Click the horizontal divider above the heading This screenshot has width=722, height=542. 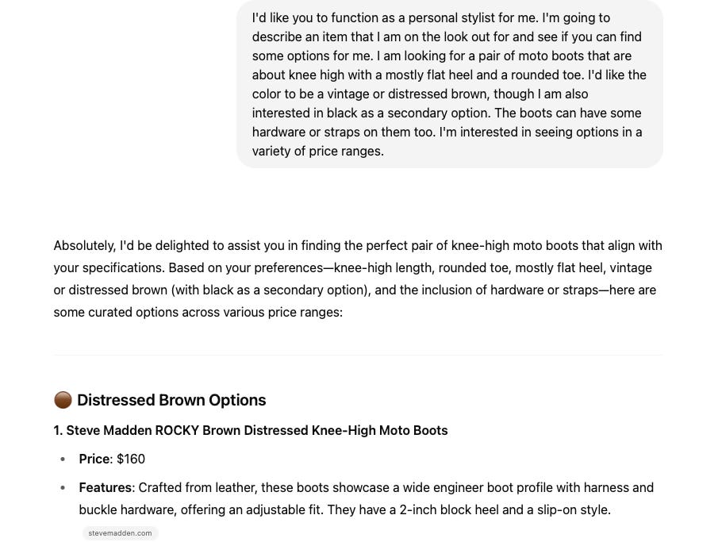click(358, 355)
